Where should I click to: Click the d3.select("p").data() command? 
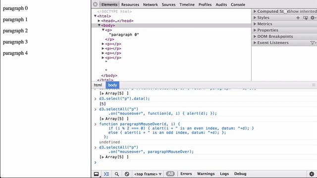(124, 99)
